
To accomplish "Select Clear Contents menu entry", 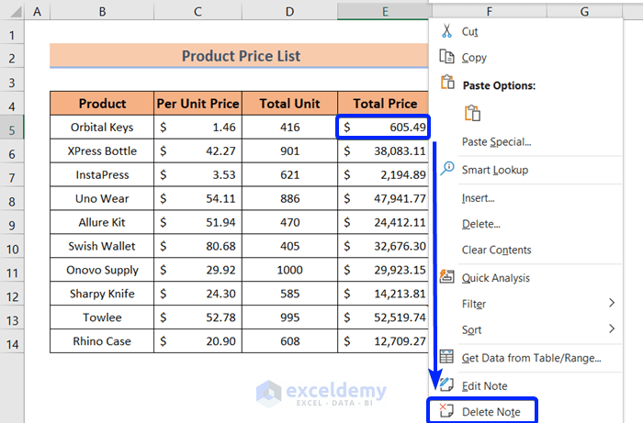I will click(496, 250).
